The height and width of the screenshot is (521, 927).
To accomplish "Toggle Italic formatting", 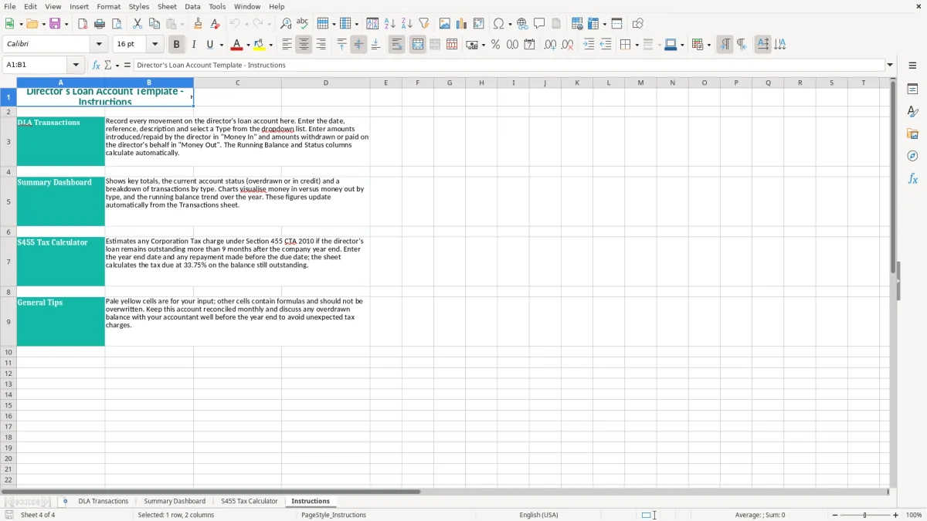I will tap(193, 45).
